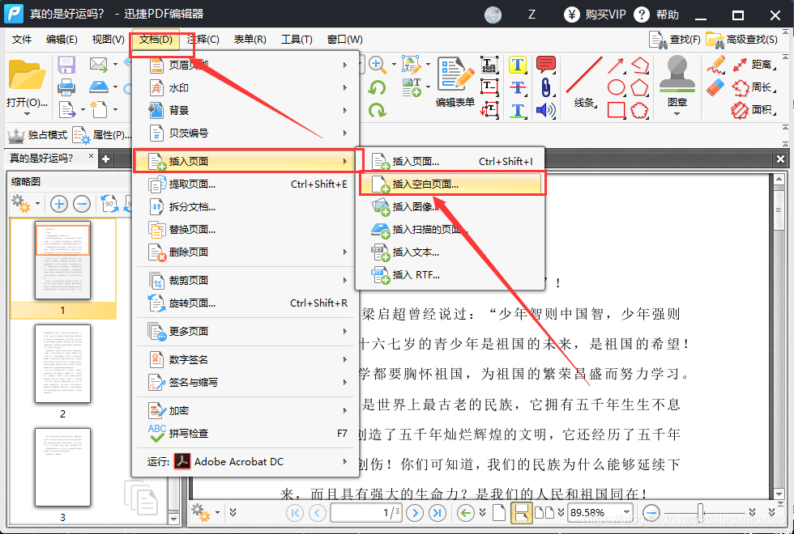Select the 距离 measurement tool

point(753,65)
